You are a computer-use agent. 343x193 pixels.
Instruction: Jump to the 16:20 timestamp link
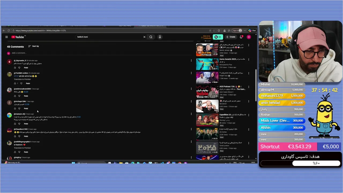26,92
